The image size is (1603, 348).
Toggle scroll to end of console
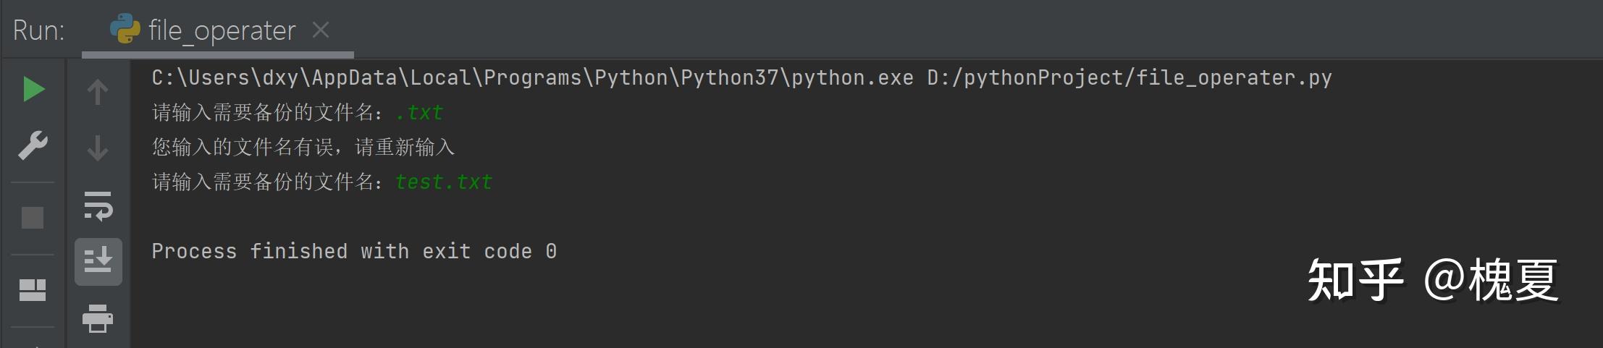pyautogui.click(x=98, y=261)
